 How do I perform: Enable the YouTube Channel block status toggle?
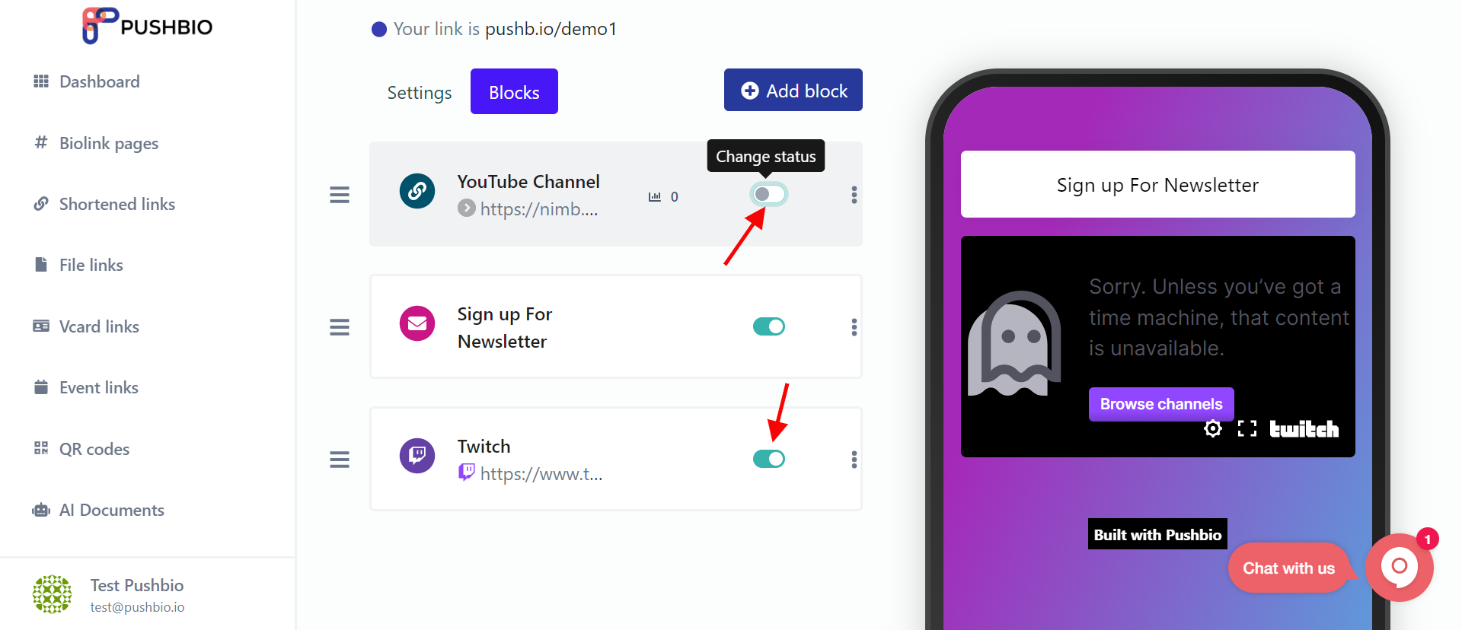[768, 194]
